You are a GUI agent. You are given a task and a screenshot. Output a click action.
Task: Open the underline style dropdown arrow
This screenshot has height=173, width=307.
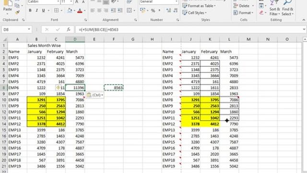[48, 11]
